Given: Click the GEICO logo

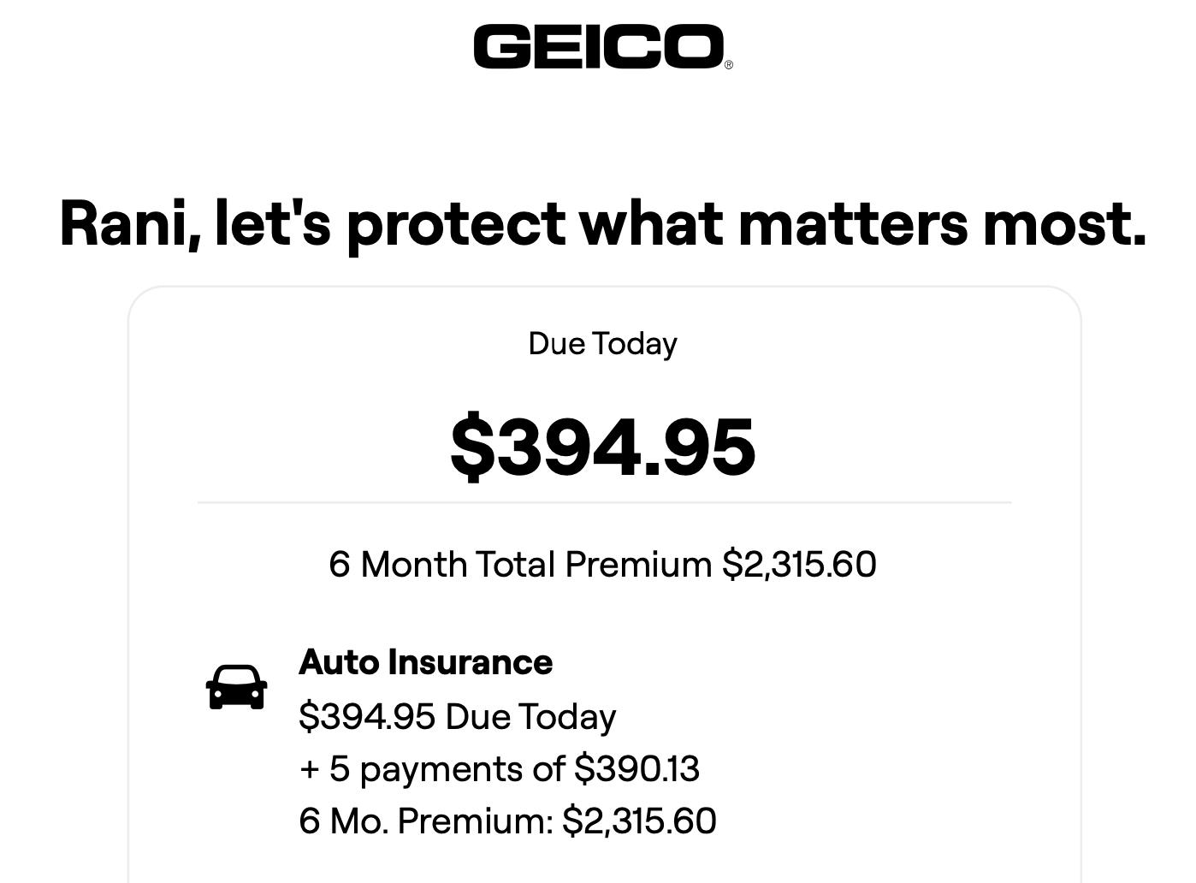Looking at the screenshot, I should point(599,46).
